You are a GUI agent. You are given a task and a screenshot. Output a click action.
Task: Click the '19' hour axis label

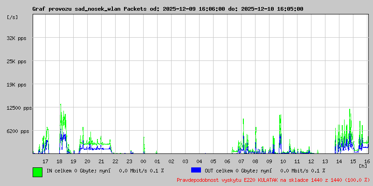click(73, 161)
